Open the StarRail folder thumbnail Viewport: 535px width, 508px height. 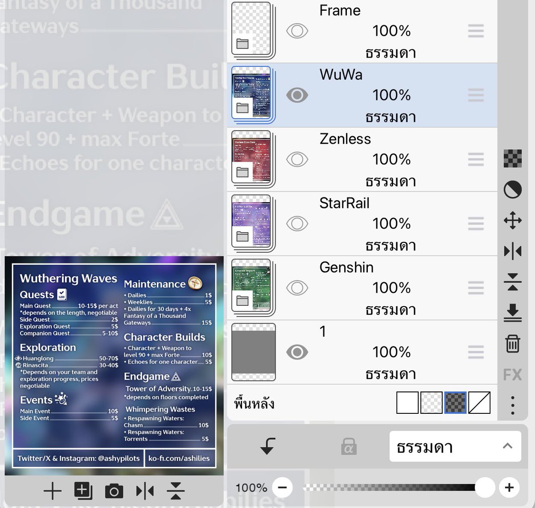coord(252,223)
